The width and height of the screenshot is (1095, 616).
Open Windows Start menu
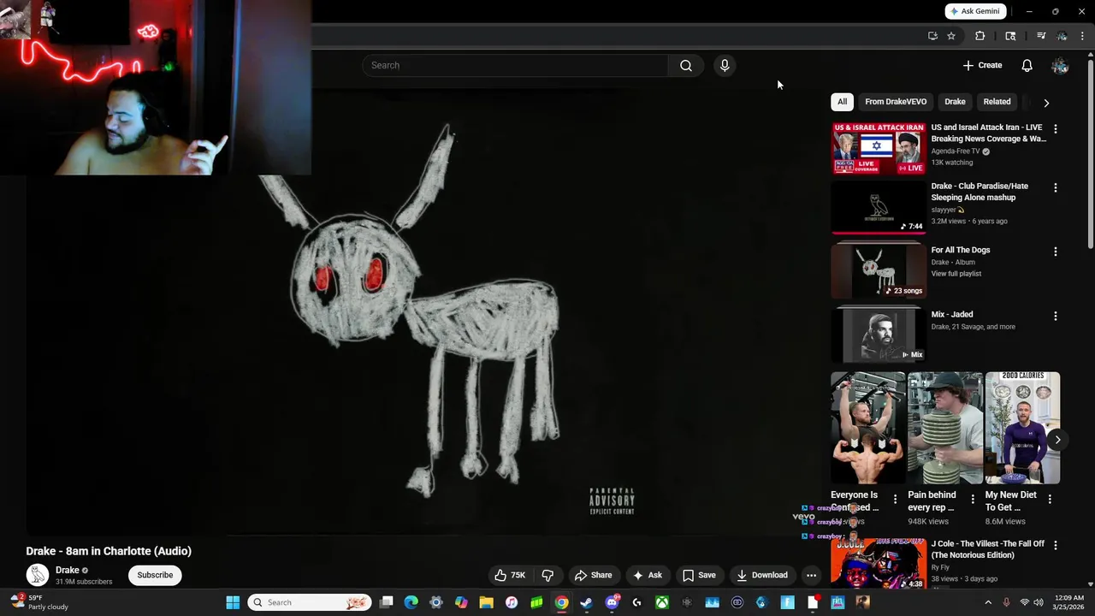pos(233,602)
